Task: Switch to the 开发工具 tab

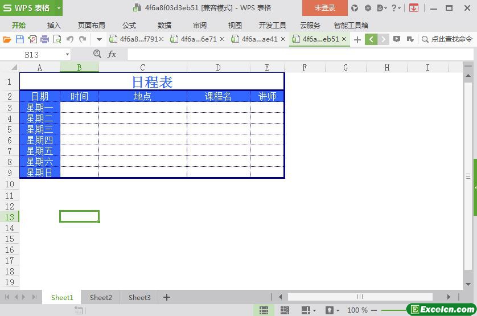Action: [x=272, y=25]
